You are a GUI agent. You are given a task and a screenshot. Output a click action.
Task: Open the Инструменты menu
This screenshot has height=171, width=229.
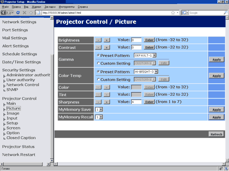pyautogui.click(x=67, y=7)
